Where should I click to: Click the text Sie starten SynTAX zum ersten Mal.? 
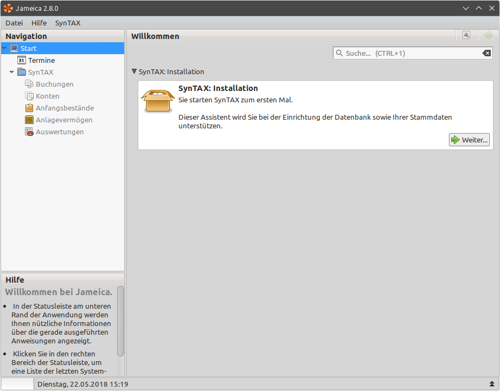[236, 100]
